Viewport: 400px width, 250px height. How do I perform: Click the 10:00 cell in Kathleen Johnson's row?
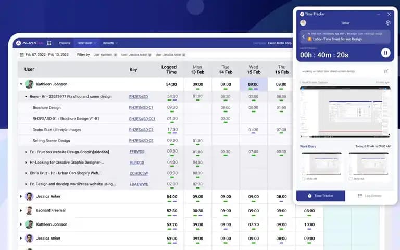click(x=309, y=224)
